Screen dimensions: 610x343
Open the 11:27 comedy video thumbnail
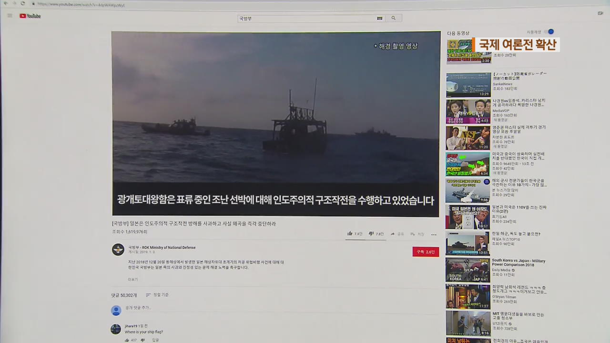click(x=468, y=296)
